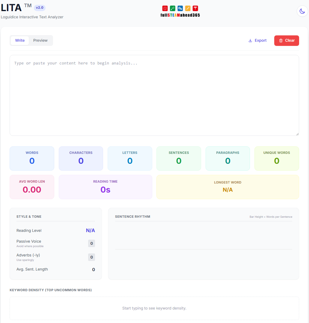Image resolution: width=309 pixels, height=323 pixels.
Task: Click the red Clear button
Action: 287,40
